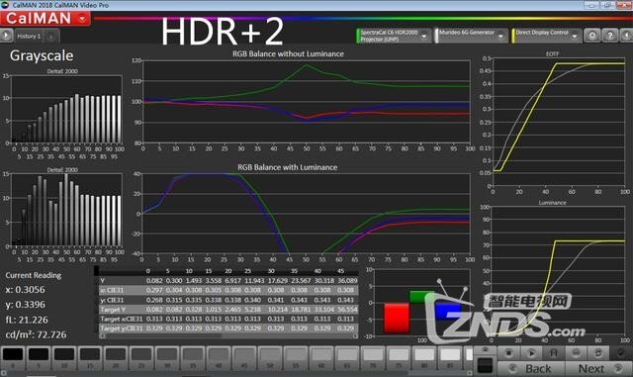The image size is (633, 377).
Task: Click the current black pattern preview swatch
Action: (485, 365)
